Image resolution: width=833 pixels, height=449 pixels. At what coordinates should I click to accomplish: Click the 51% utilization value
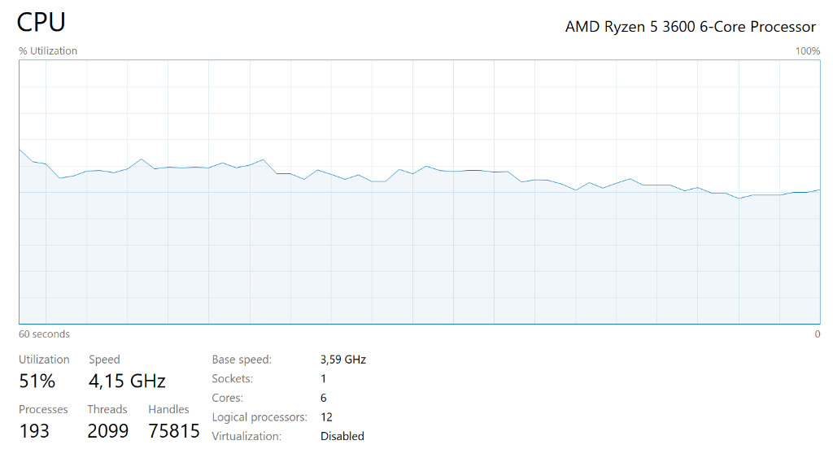tap(37, 381)
